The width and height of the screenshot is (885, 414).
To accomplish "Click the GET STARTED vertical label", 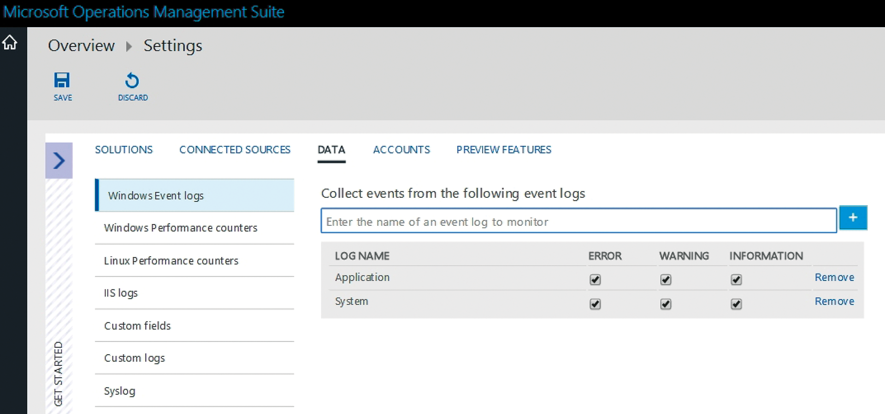I will click(x=58, y=374).
